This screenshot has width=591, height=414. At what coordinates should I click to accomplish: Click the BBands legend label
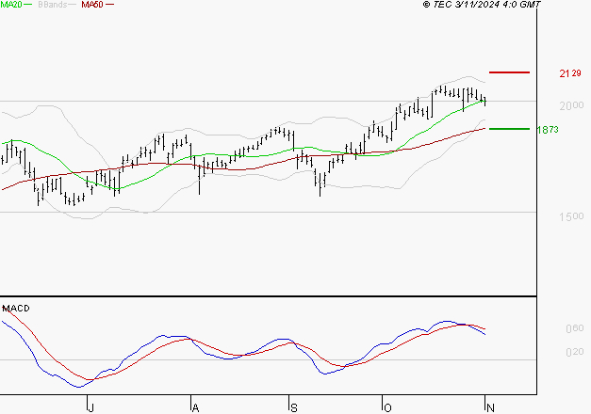(x=53, y=5)
